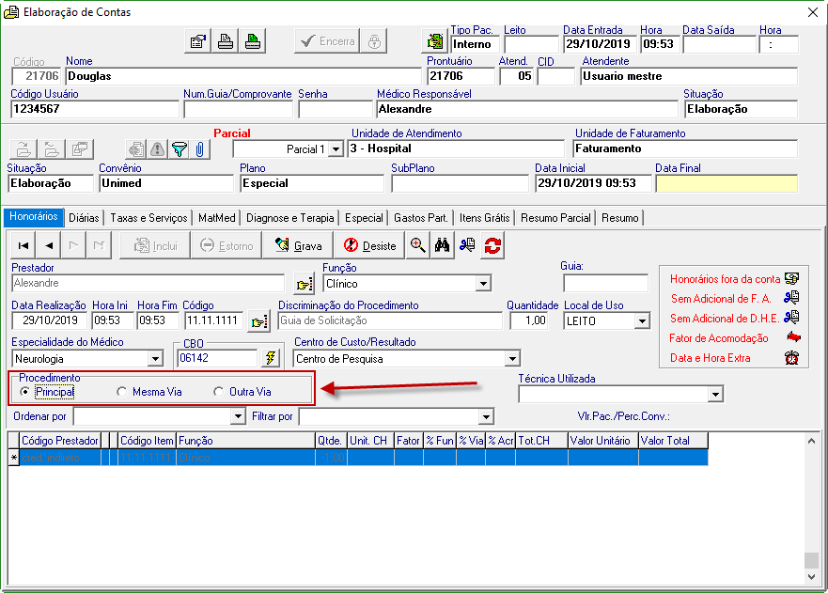The width and height of the screenshot is (828, 593).
Task: Select the Itens Grátis tab
Action: point(484,218)
